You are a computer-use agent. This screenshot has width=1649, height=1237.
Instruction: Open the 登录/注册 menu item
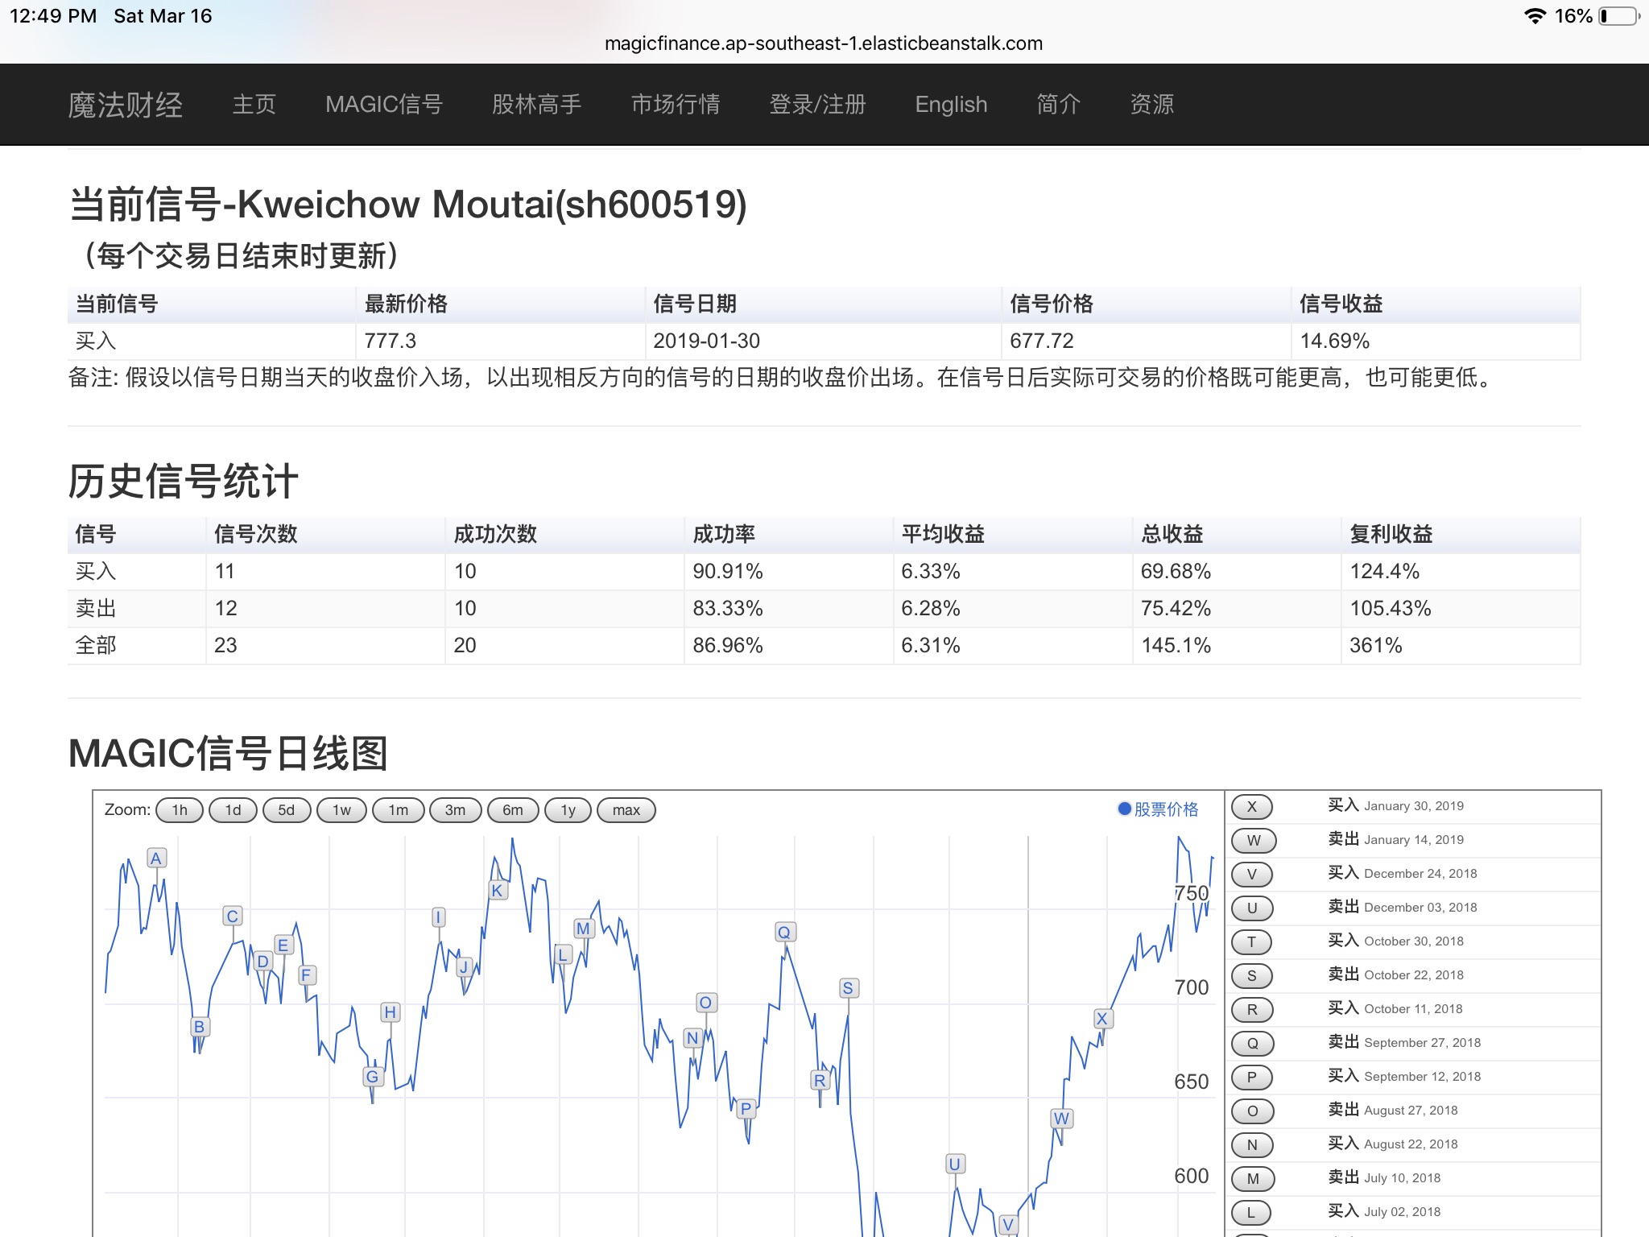click(x=817, y=105)
